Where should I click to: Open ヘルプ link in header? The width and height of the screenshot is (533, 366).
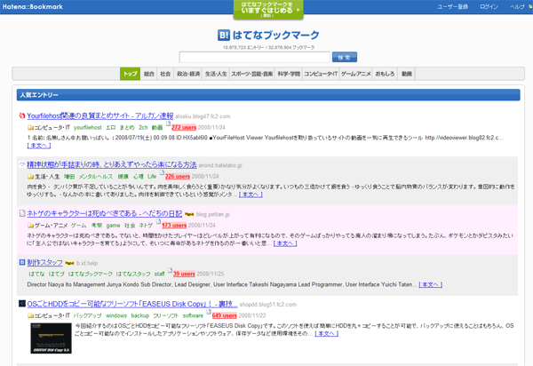[517, 7]
